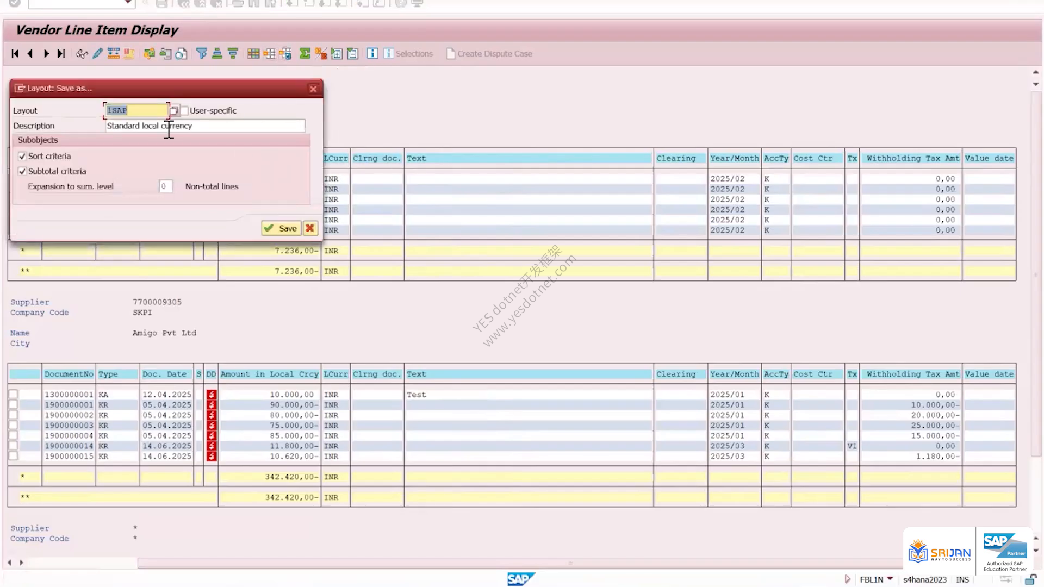Click the change document pencil icon
The height and width of the screenshot is (587, 1044).
(x=98, y=53)
